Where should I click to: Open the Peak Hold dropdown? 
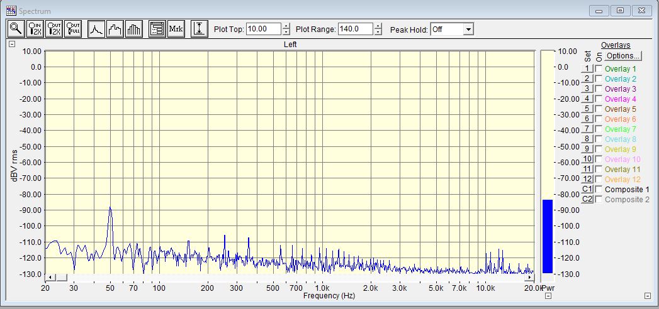click(469, 30)
